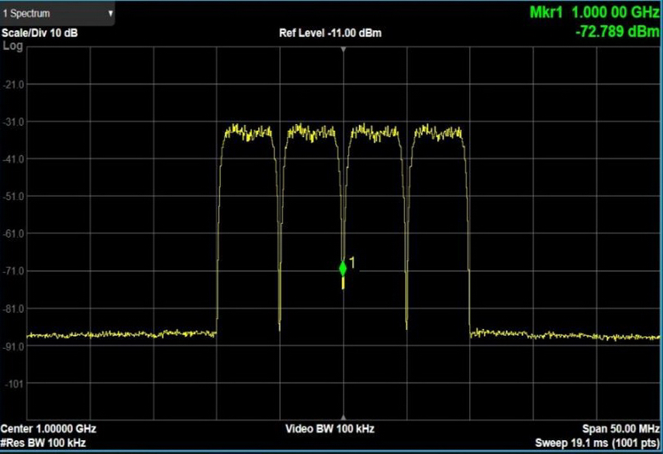
Task: Click the -71.0 y-axis scale label
Action: 15,271
